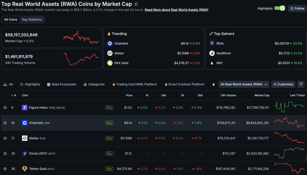This screenshot has width=307, height=175.
Task: Open the Market Cap chart card
Action: (52, 37)
